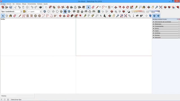Select the 3D Text tool in large toolset

(x=105, y=16)
